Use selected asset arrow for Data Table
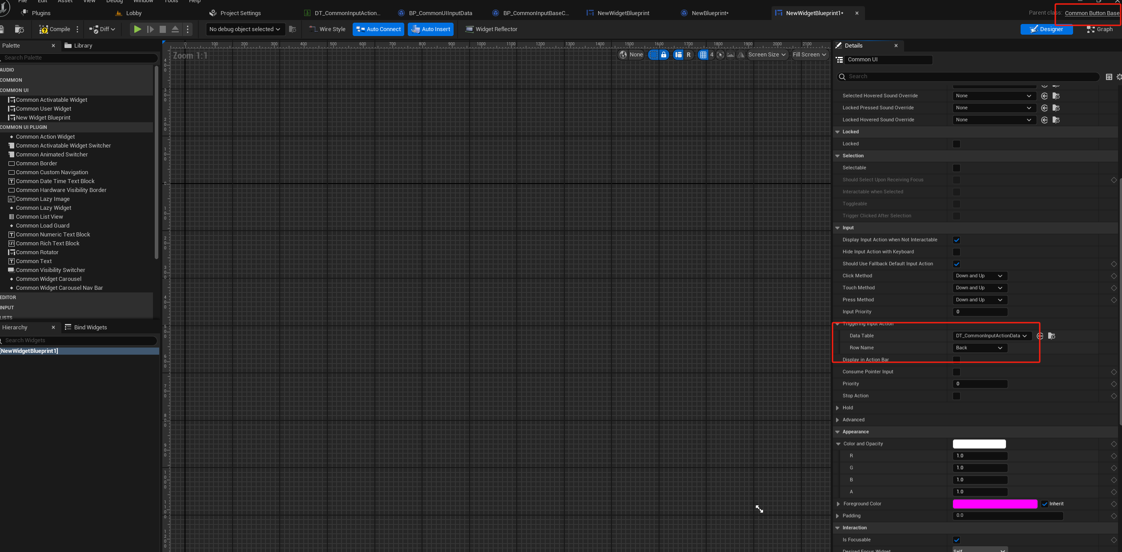 tap(1040, 336)
